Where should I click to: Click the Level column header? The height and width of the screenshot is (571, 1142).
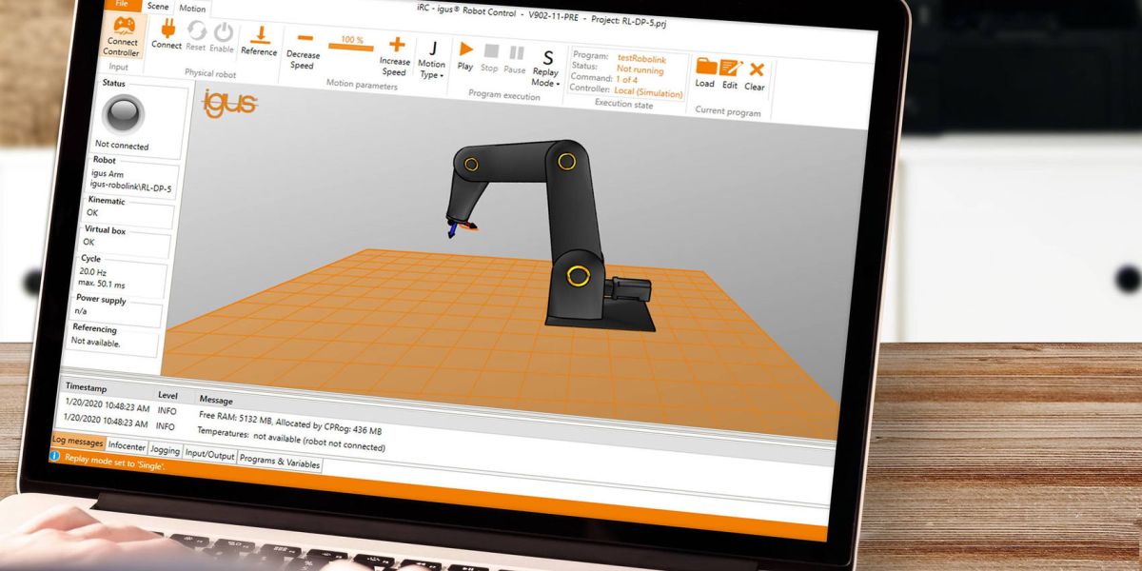coord(167,394)
